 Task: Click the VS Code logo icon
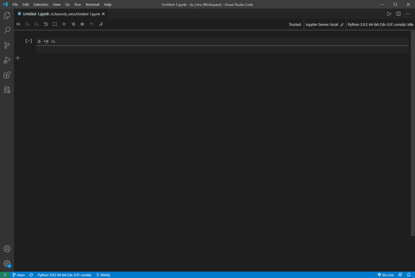click(x=5, y=5)
